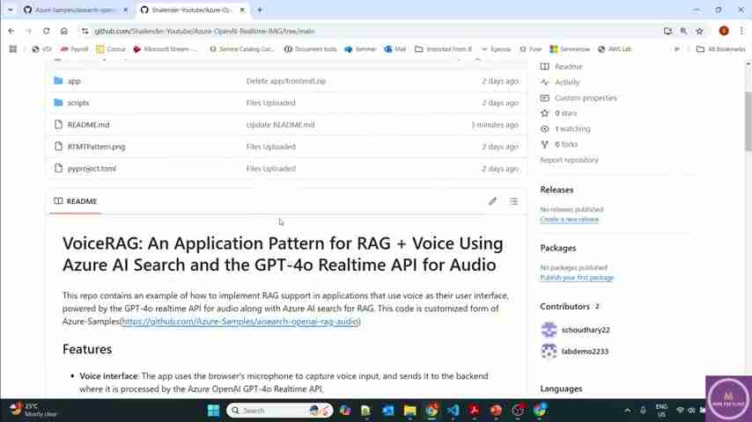The height and width of the screenshot is (422, 752).
Task: Open the weather widget on the taskbar
Action: (x=33, y=411)
